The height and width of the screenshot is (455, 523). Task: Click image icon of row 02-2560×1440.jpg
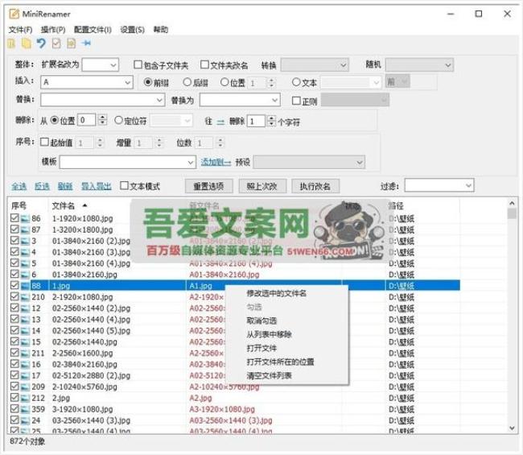coord(25,341)
